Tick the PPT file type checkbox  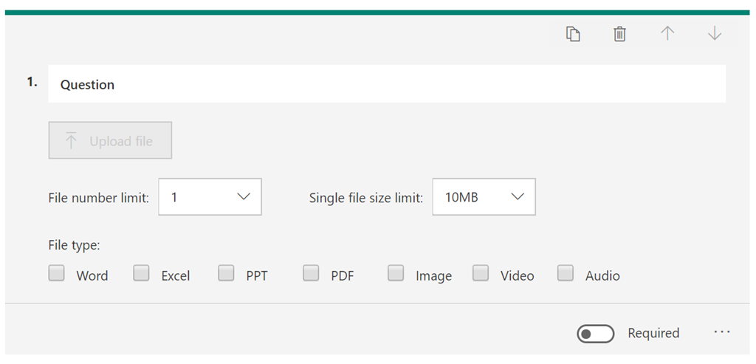226,274
